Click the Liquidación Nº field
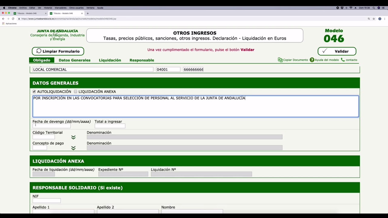 point(201,174)
